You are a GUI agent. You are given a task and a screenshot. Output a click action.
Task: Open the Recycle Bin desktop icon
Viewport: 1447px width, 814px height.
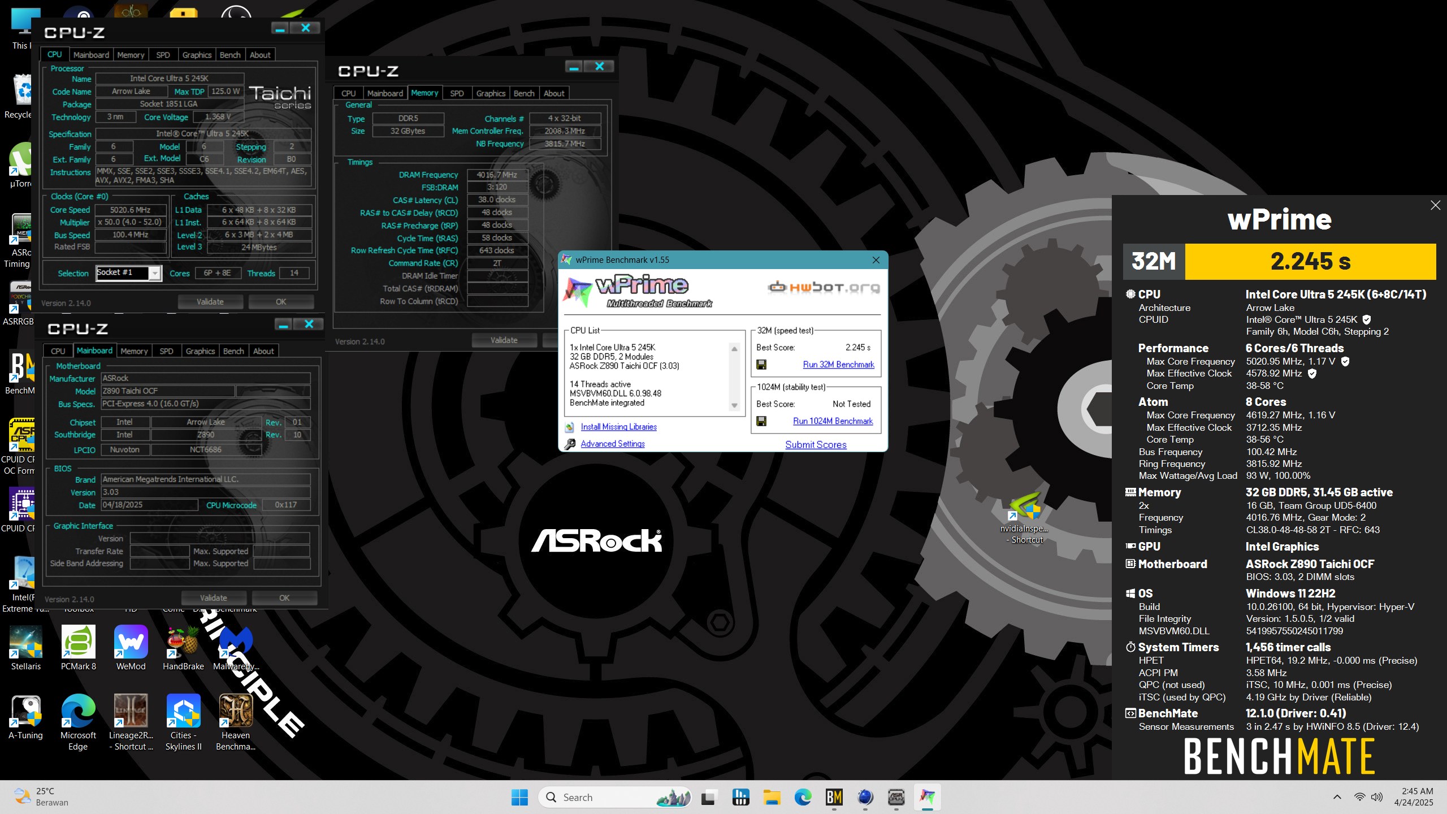pos(20,96)
